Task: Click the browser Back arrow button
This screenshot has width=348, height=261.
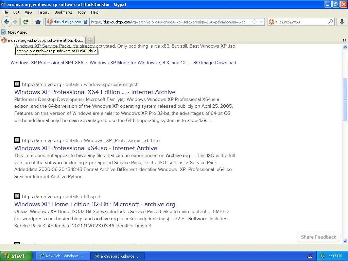Action: tap(6, 22)
